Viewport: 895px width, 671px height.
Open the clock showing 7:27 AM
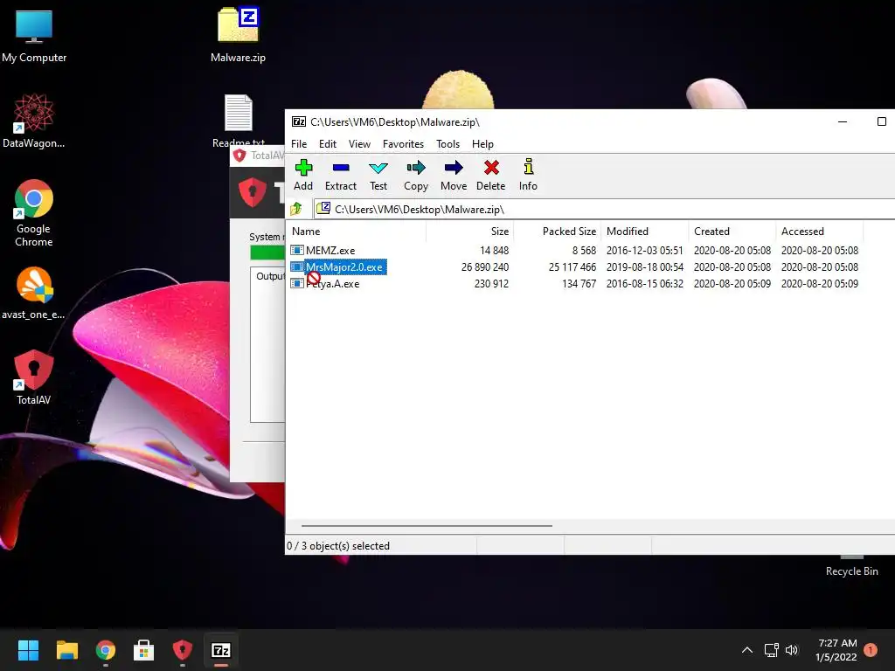[x=836, y=650]
